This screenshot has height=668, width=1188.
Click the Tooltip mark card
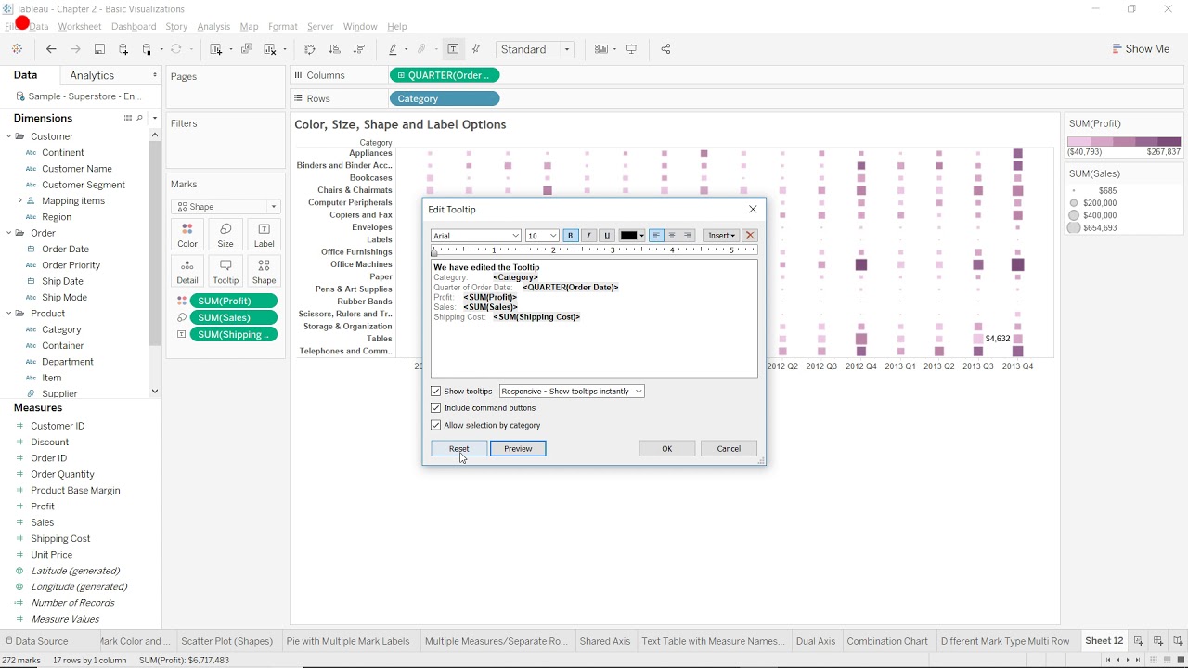pos(226,272)
